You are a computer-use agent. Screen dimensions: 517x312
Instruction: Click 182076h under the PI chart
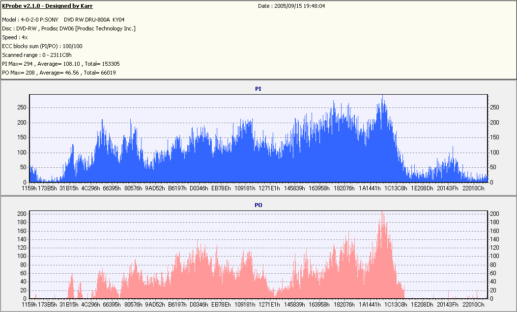pyautogui.click(x=344, y=188)
